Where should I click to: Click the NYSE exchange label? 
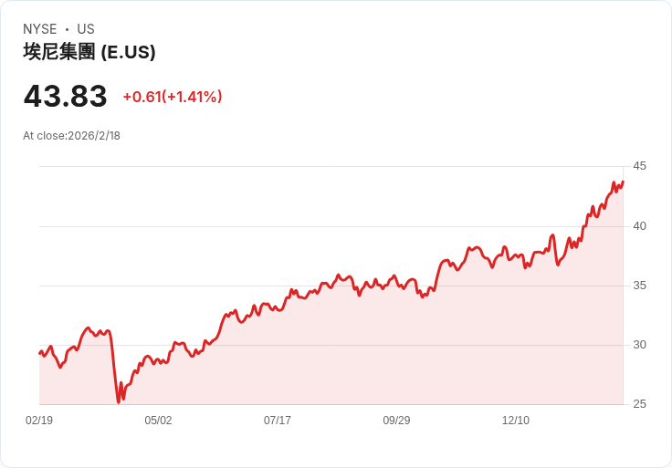coord(40,29)
